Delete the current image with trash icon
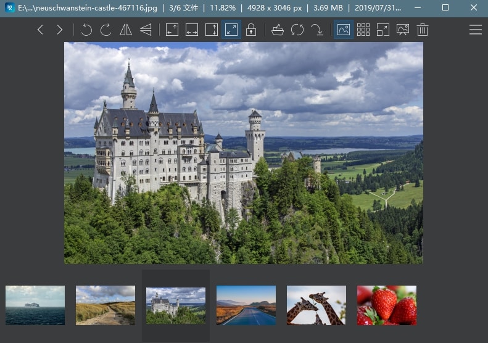This screenshot has width=488, height=343. point(423,30)
